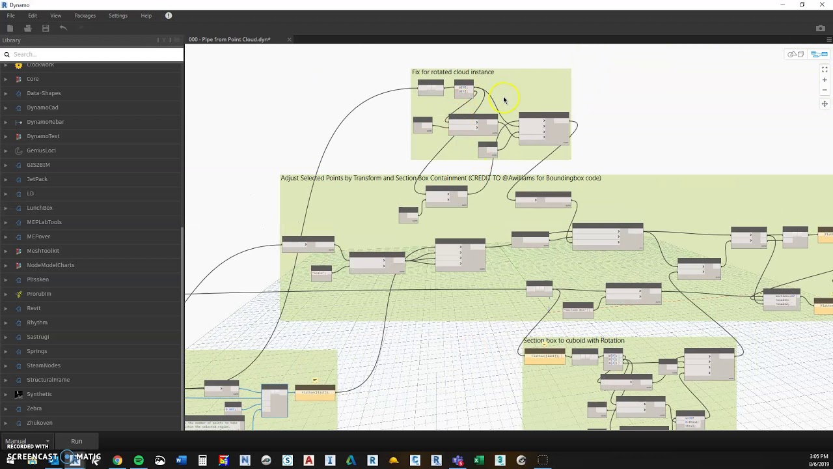Expand the LunchBox library category
This screenshot has height=469, width=833.
pos(6,208)
